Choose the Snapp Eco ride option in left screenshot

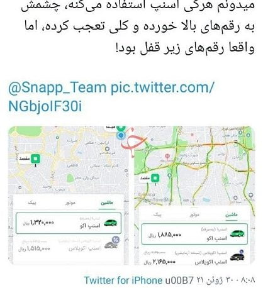(x=69, y=223)
